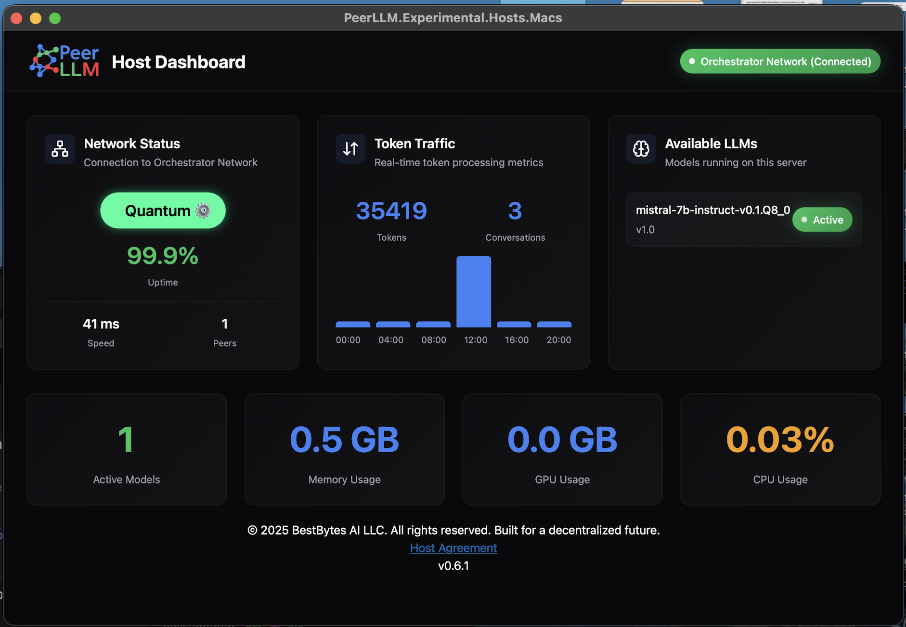Toggle the Orchestrator Network (Connected) indicator
This screenshot has height=627, width=906.
tap(780, 61)
